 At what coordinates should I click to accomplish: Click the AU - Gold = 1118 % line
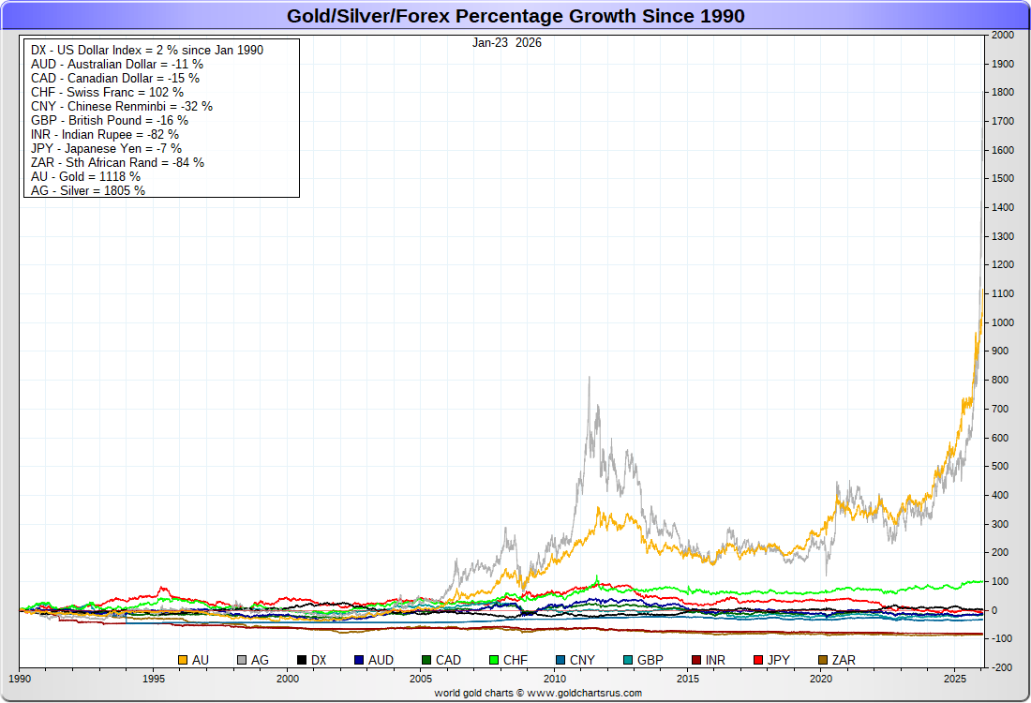[x=85, y=177]
